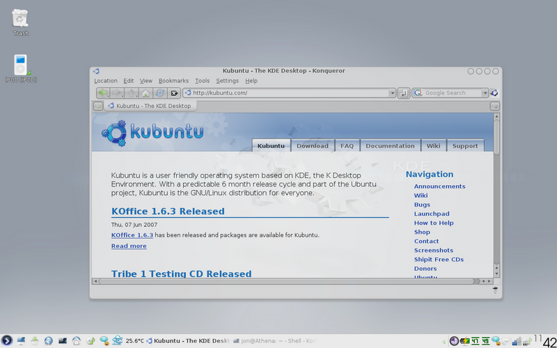Click the Go button next to the URL

click(404, 93)
